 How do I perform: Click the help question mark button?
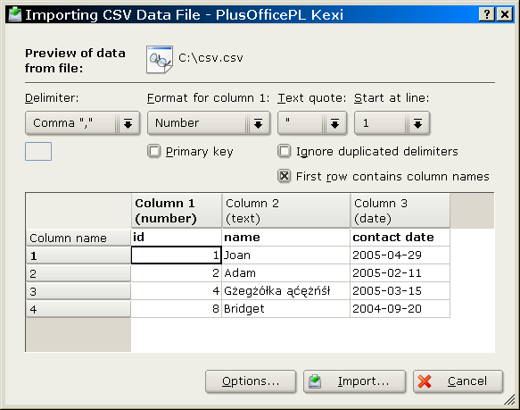(486, 14)
